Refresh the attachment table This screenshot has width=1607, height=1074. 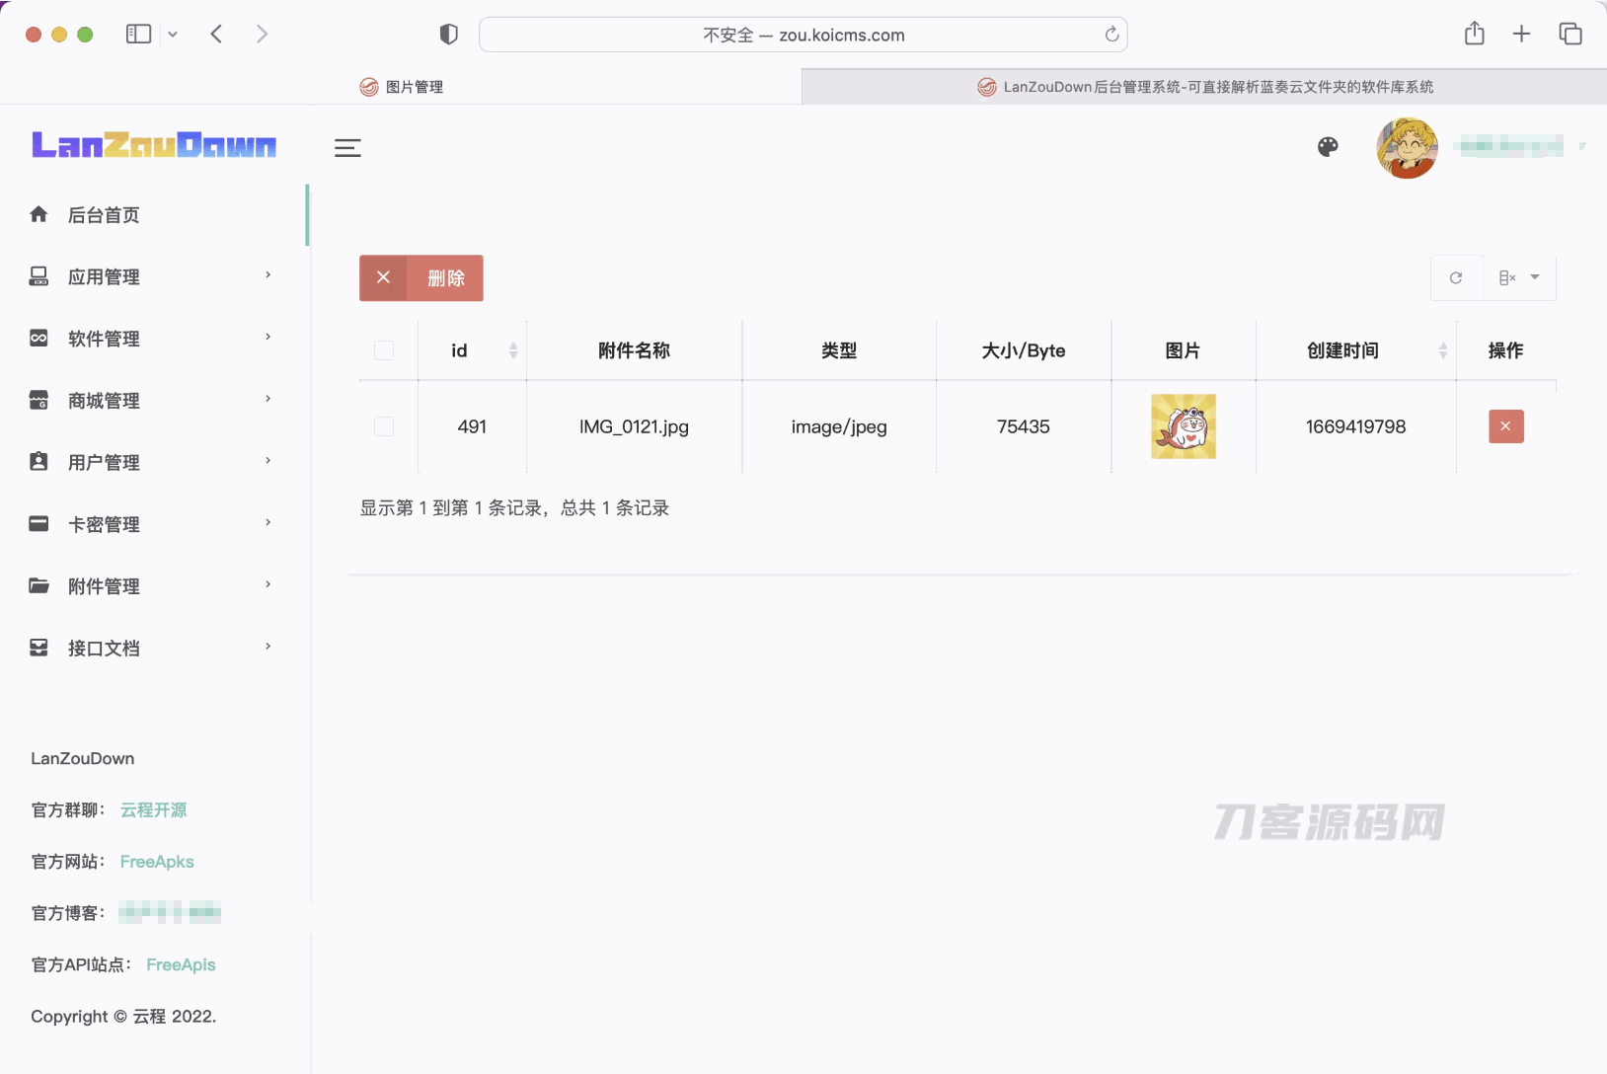1456,277
